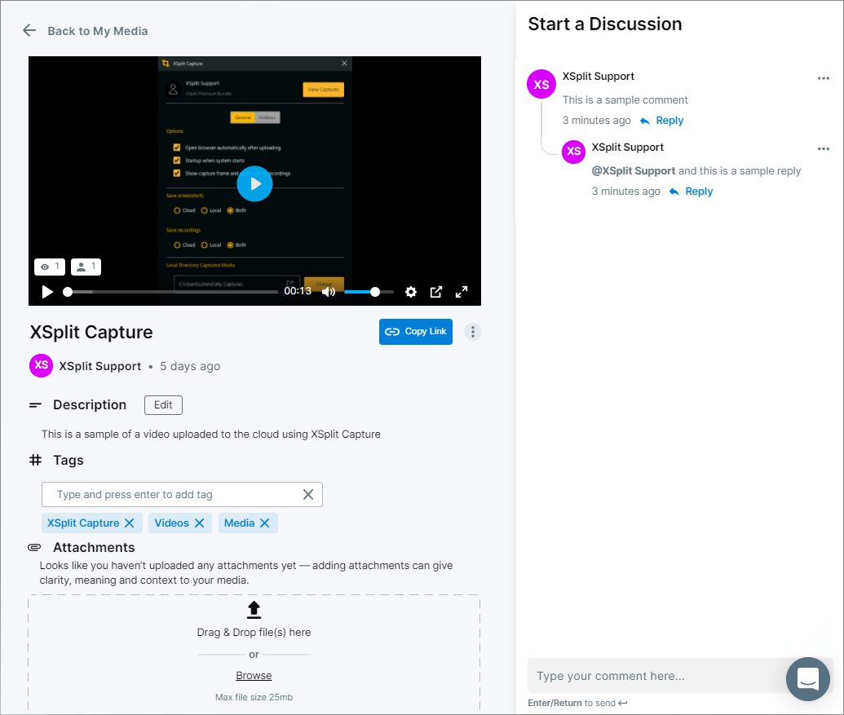Click the tag input field
The width and height of the screenshot is (844, 715).
[x=182, y=494]
